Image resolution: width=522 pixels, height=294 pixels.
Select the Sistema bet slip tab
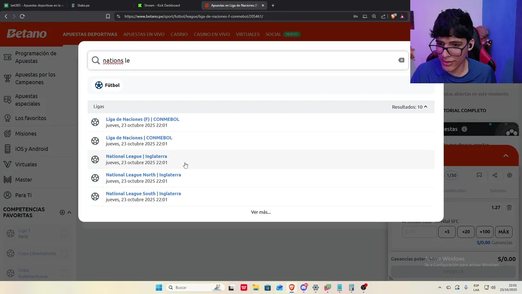[498, 191]
